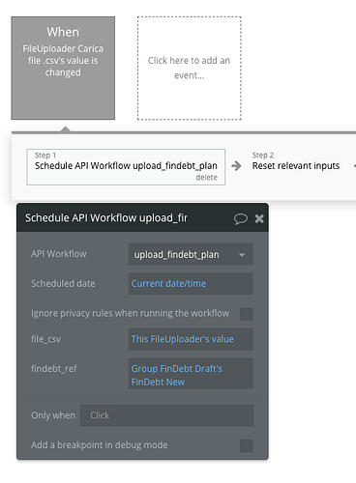This screenshot has height=483, width=356.
Task: Click the Scheduled date label
Action: click(63, 284)
